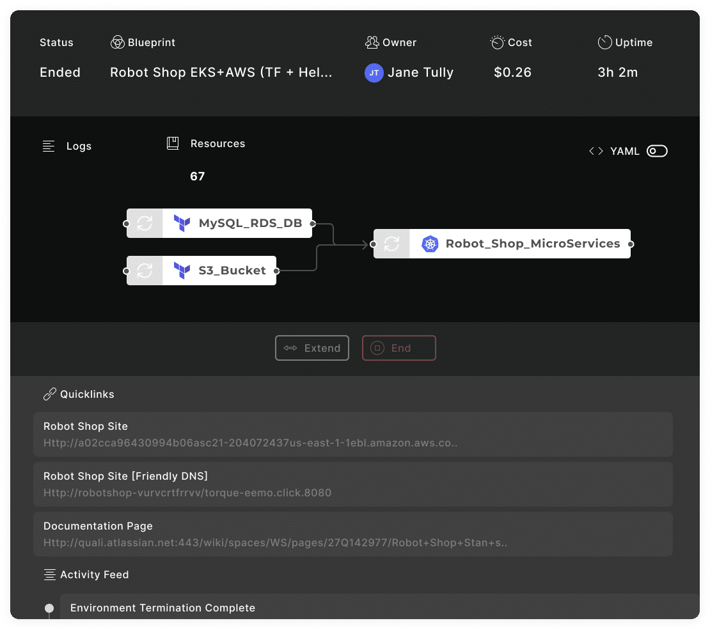710x630 pixels.
Task: Click the Cost piggy bank icon
Action: tap(498, 43)
